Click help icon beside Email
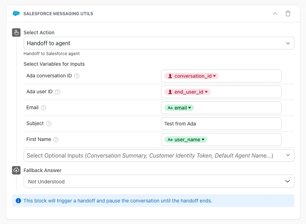Image resolution: width=306 pixels, height=224 pixels. 44,108
